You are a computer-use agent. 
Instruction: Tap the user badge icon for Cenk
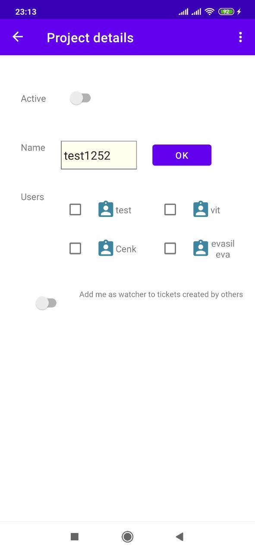pos(106,248)
